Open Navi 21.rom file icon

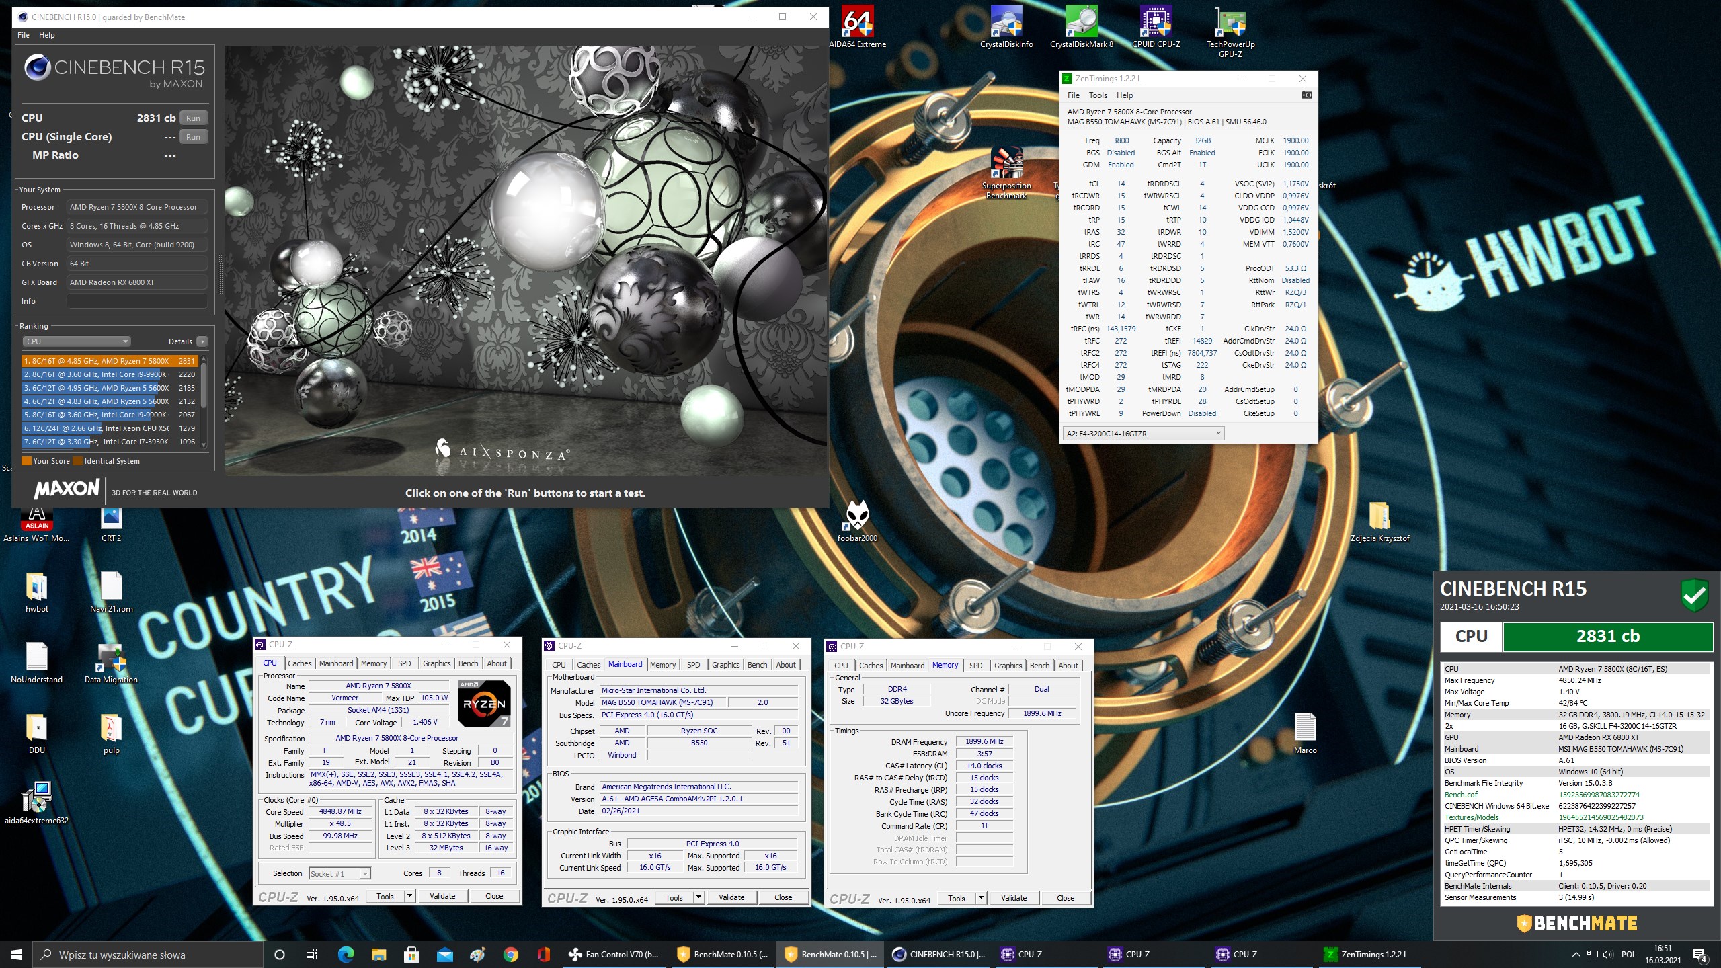tap(111, 592)
